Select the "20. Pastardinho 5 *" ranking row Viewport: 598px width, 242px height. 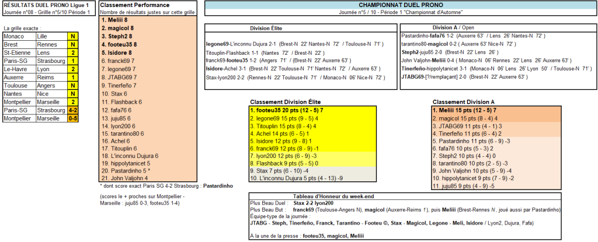pyautogui.click(x=126, y=170)
